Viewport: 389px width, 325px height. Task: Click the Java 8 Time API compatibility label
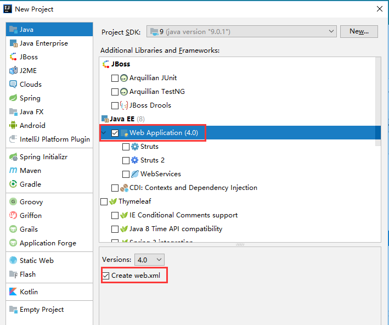pyautogui.click(x=176, y=229)
